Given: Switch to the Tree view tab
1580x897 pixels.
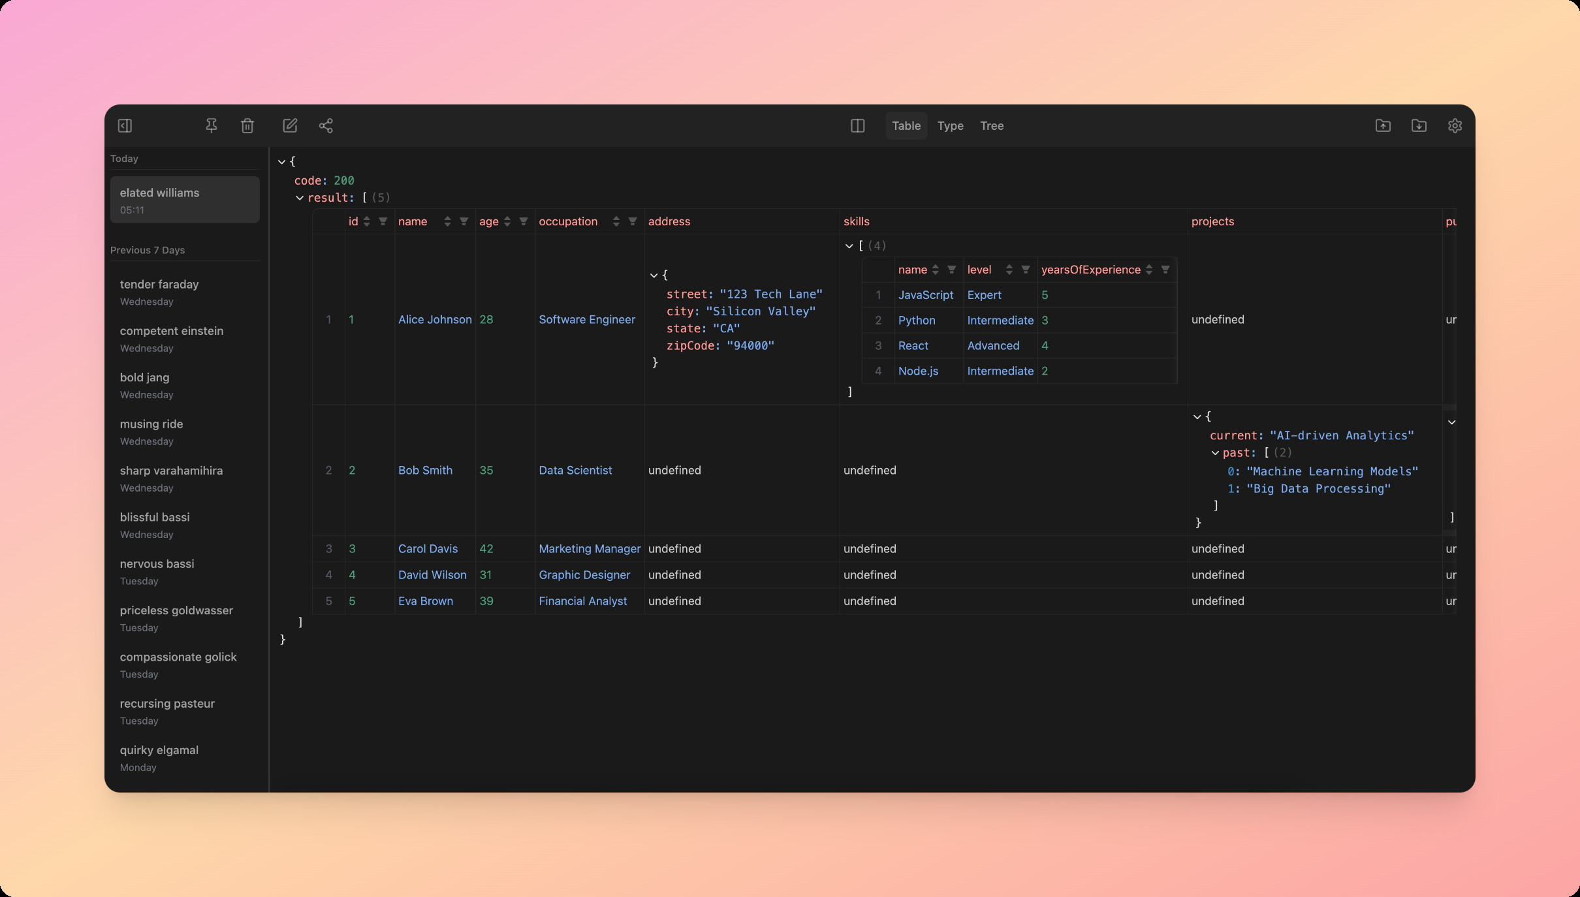Looking at the screenshot, I should [991, 126].
